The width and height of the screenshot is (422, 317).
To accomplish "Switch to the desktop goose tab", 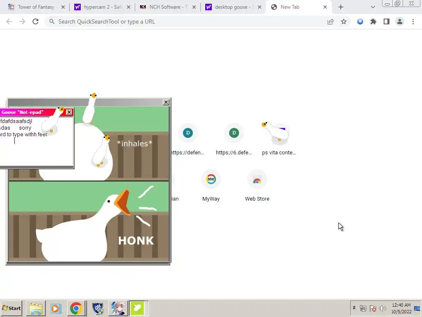I will click(233, 7).
